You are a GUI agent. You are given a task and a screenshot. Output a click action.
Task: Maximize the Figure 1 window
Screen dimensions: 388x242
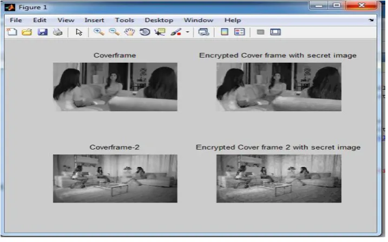[x=337, y=5]
